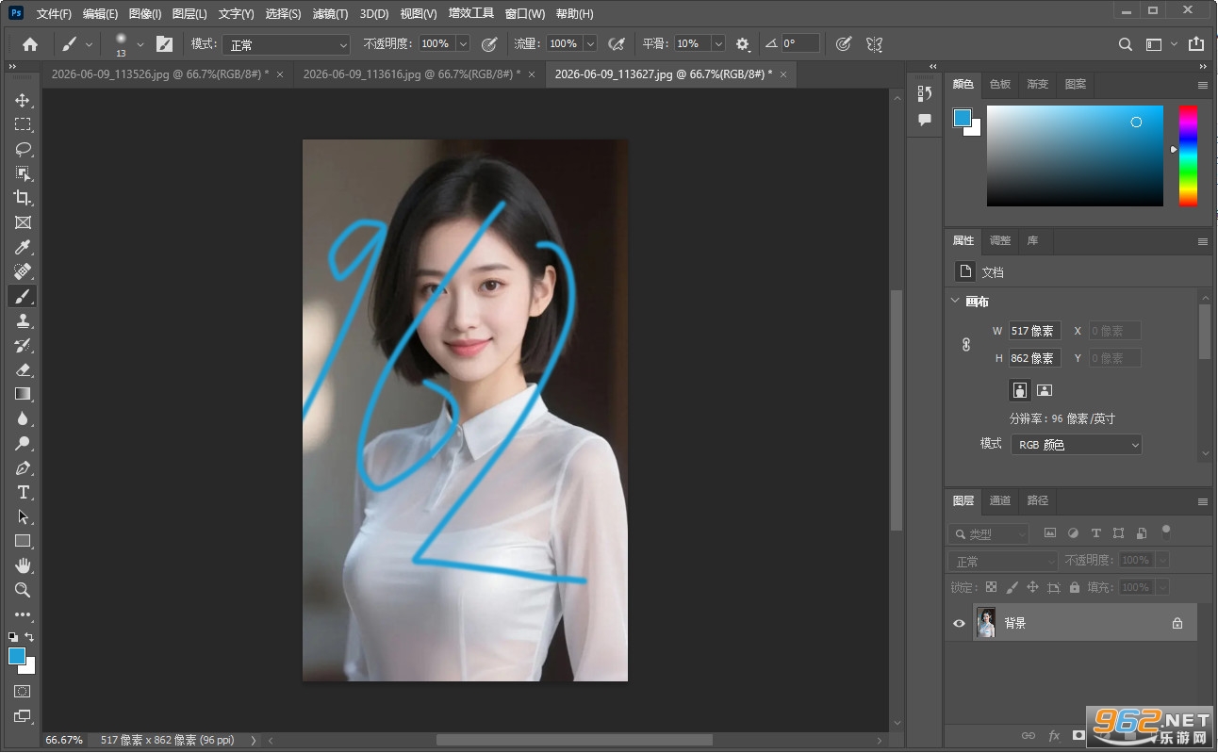Toggle Quick Mask mode
1218x753 pixels.
(23, 691)
